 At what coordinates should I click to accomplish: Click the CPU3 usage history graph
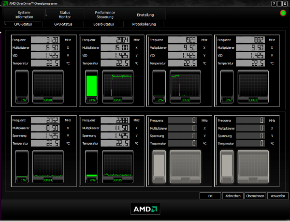251,86
